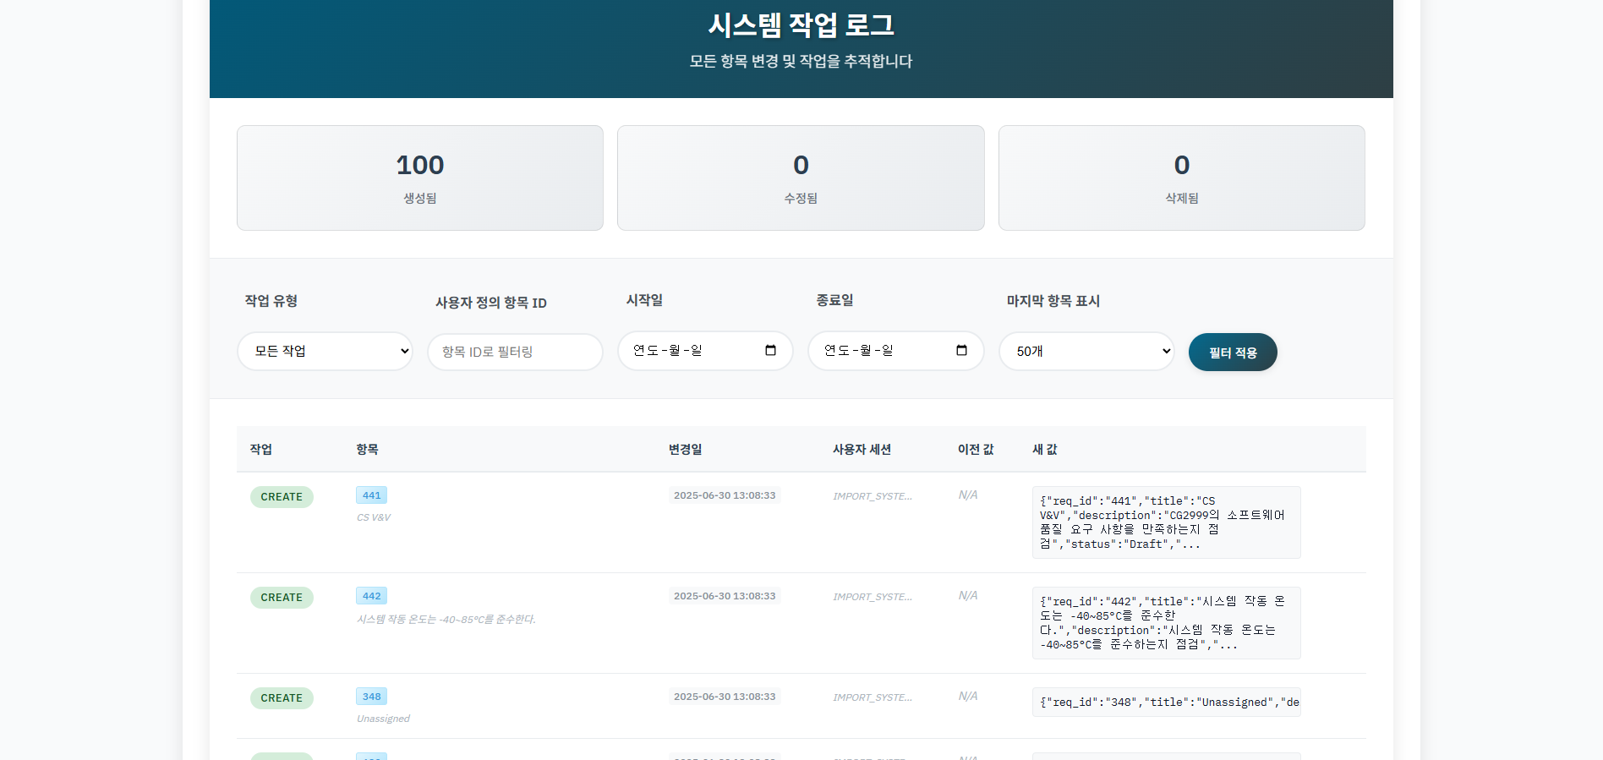This screenshot has width=1603, height=760.
Task: Open the 마지막 항목 표시 dropdown (50개)
Action: click(1086, 351)
